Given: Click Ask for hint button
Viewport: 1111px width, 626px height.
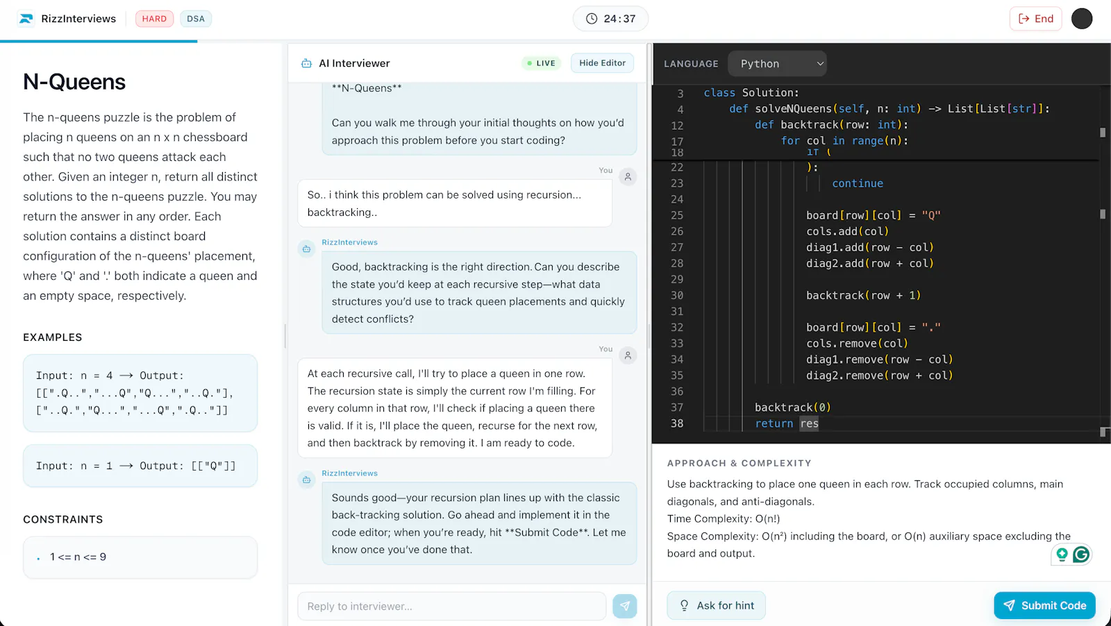Looking at the screenshot, I should pyautogui.click(x=716, y=605).
